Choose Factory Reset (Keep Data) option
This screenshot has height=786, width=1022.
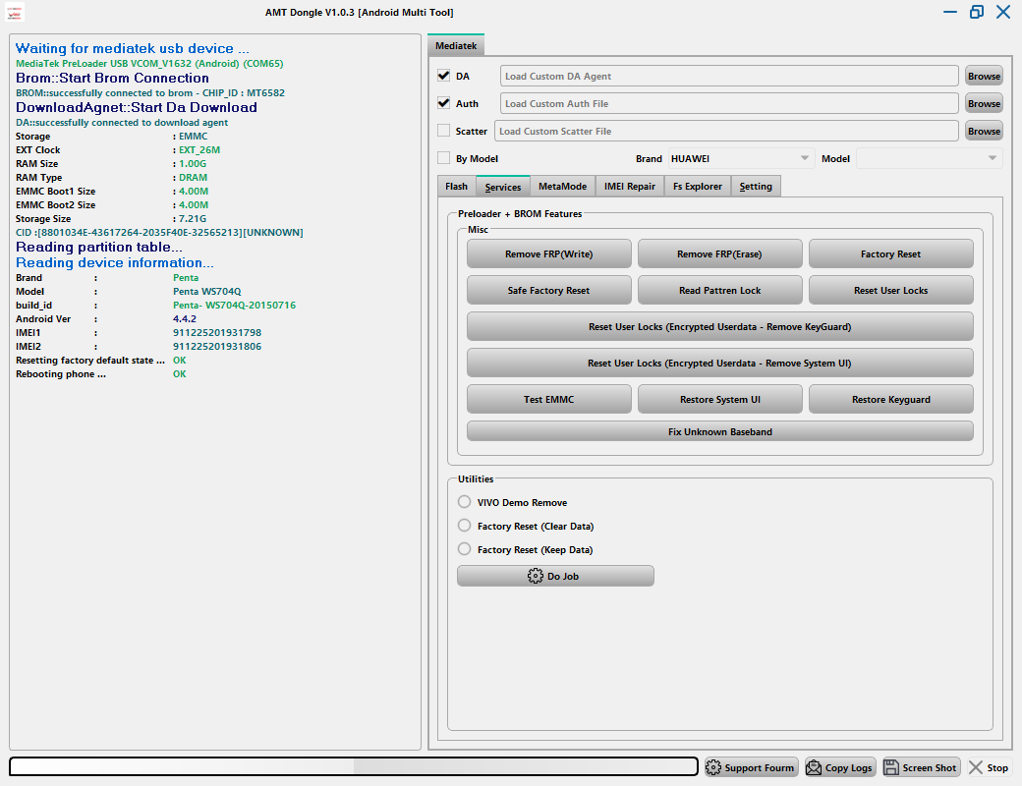pos(465,549)
